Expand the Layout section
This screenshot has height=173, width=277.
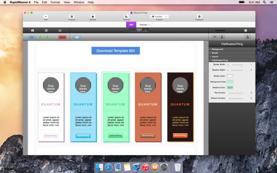232,57
